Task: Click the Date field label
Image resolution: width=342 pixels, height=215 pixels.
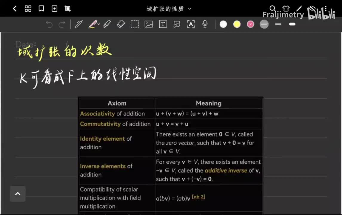Action: click(x=26, y=44)
